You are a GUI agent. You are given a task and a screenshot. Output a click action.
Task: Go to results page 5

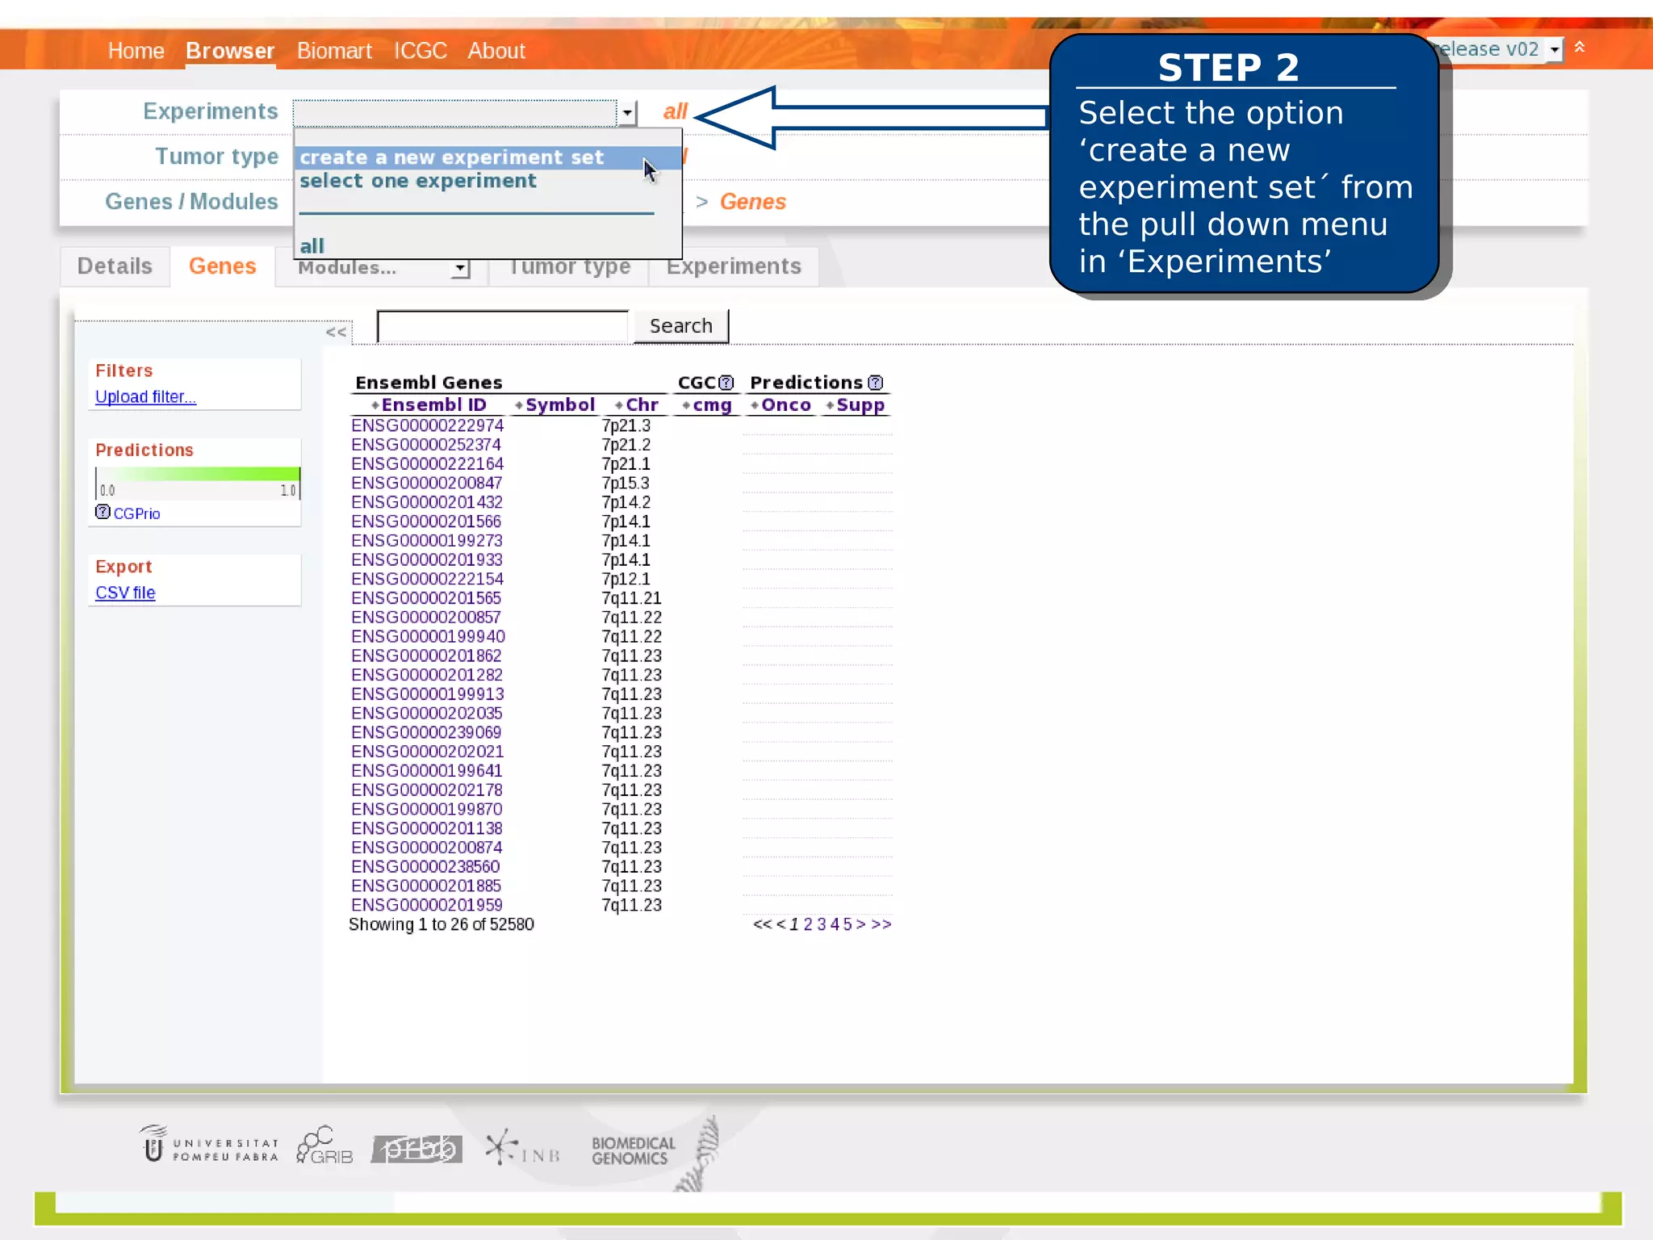pyautogui.click(x=847, y=924)
